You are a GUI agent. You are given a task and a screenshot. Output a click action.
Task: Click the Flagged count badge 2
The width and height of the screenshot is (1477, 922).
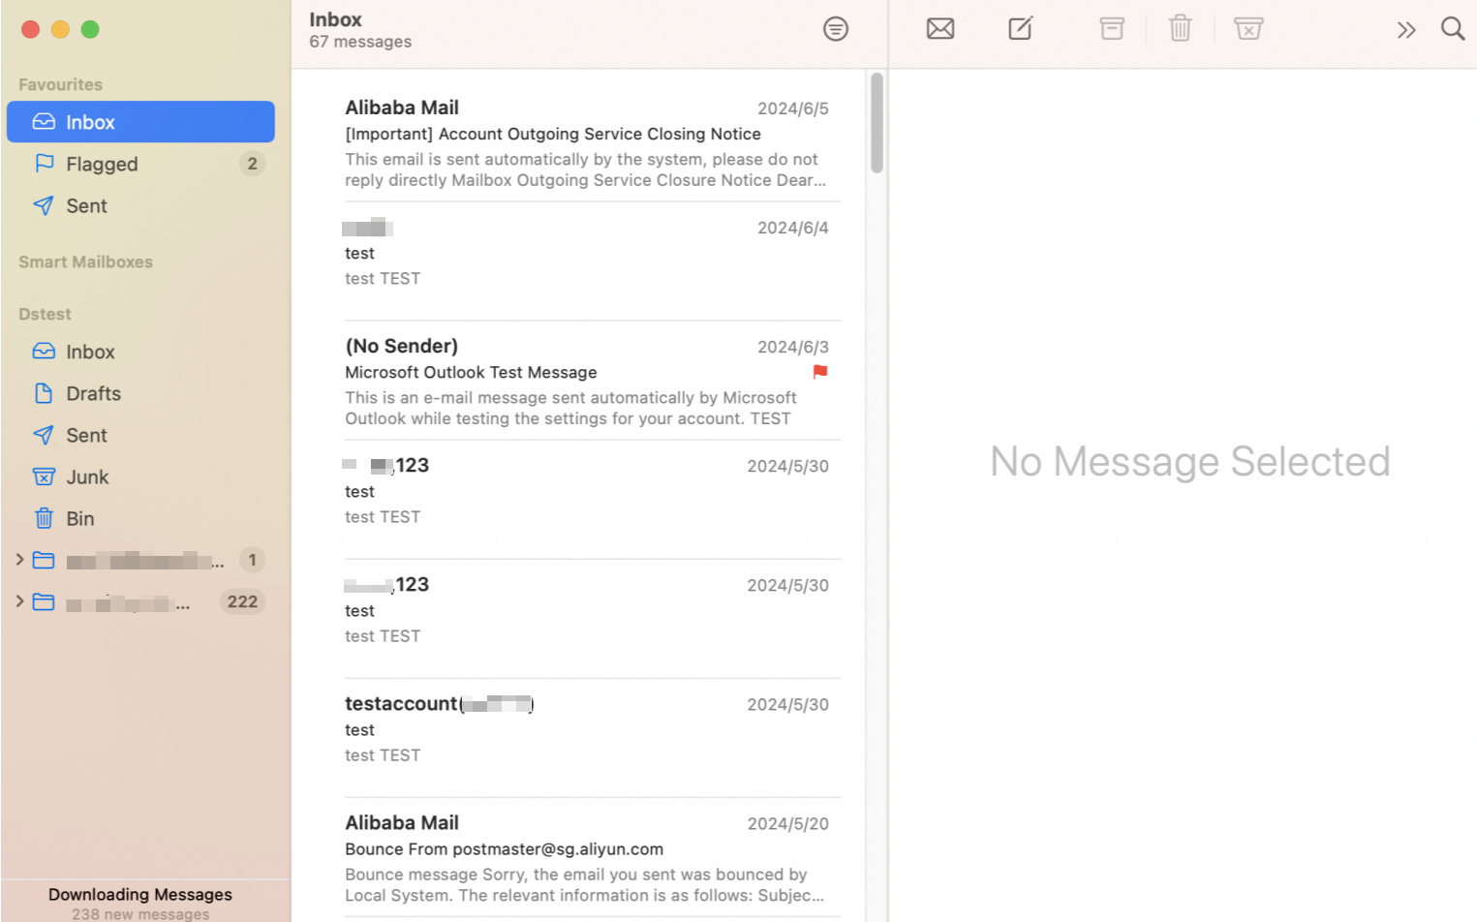click(252, 164)
